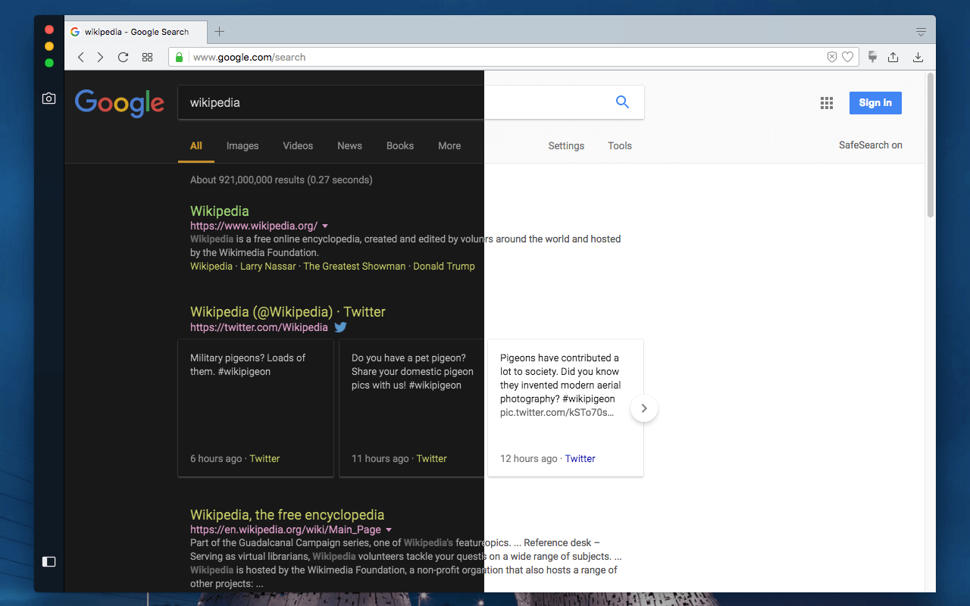This screenshot has width=970, height=606.
Task: Click the green secure lock icon
Action: point(180,57)
